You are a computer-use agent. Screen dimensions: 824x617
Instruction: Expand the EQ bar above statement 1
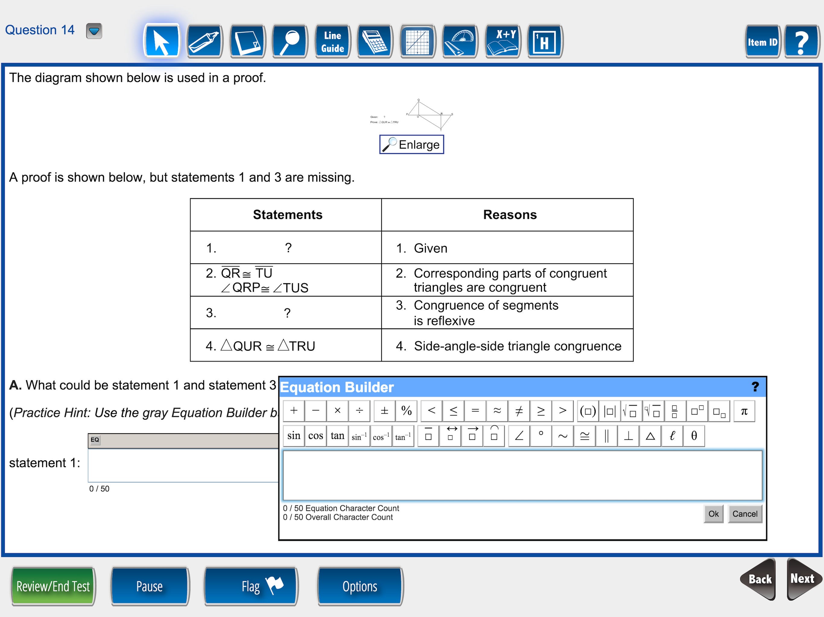95,440
